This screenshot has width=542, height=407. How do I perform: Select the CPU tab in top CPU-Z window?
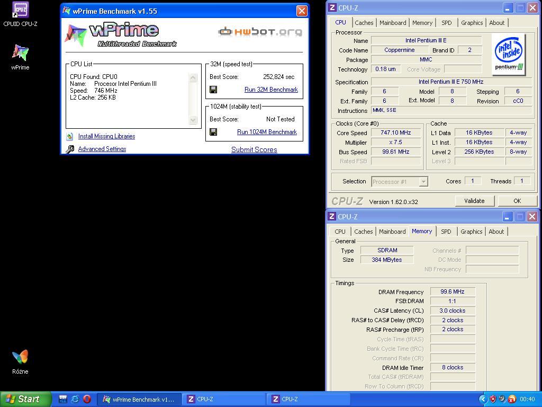click(340, 22)
